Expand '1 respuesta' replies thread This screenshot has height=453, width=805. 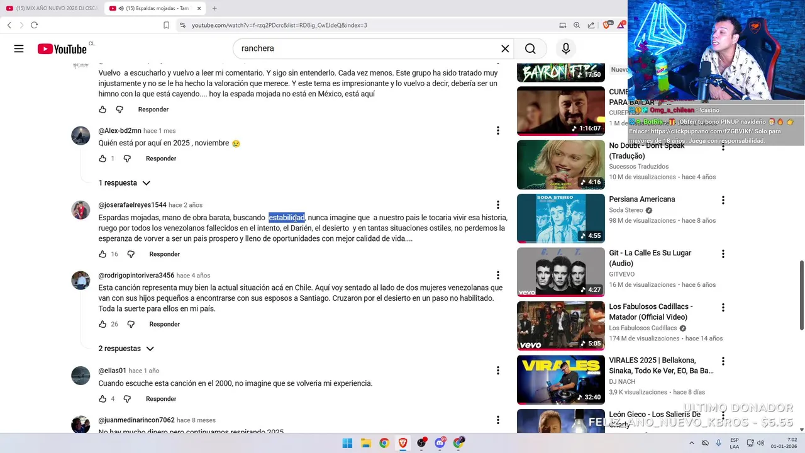tap(125, 183)
